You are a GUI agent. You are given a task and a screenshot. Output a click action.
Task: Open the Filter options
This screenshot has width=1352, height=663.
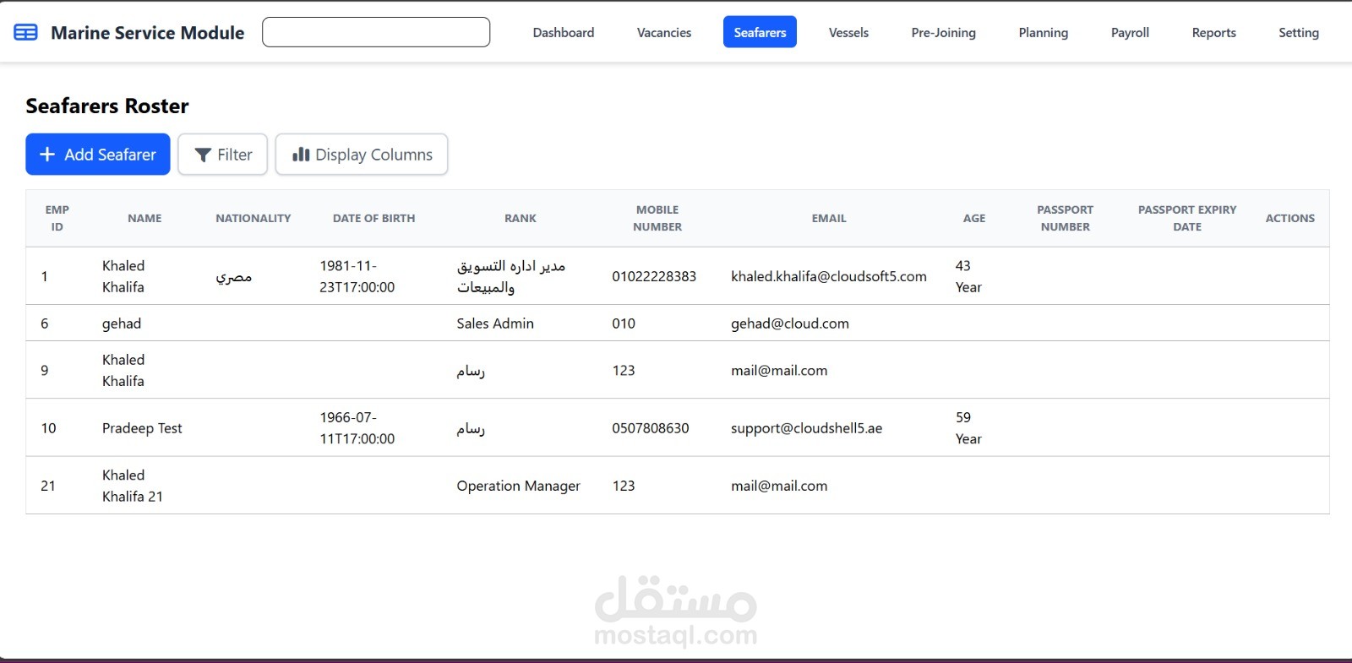coord(223,155)
